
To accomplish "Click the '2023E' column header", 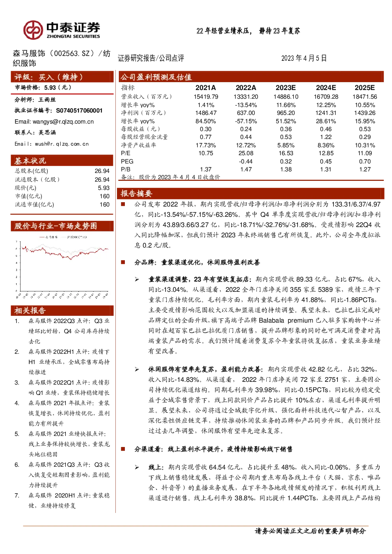I will (x=286, y=88).
